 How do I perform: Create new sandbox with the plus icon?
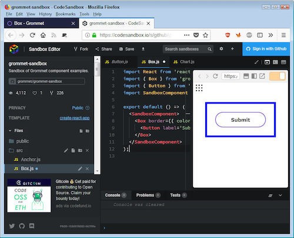(232, 49)
